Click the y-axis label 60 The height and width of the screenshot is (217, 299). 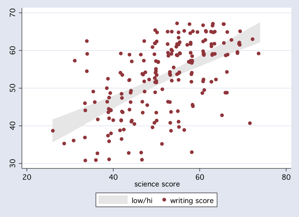12,50
